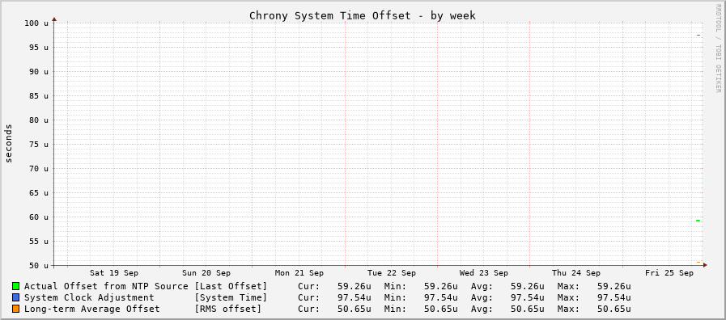This screenshot has width=726, height=320.
Task: Click the Avg value 59.26u in Actual Offset row
Action: click(x=528, y=286)
